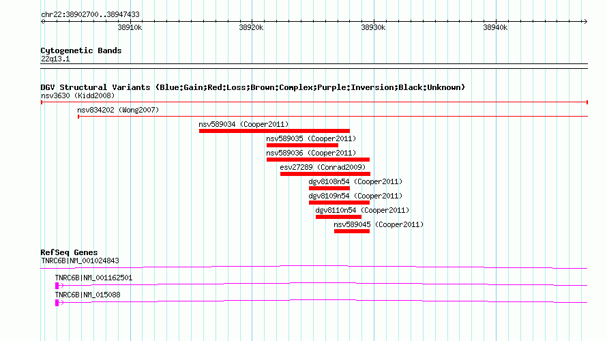The width and height of the screenshot is (607, 341).
Task: Open the nsv589034 (Cooper2011) label
Action: click(243, 124)
